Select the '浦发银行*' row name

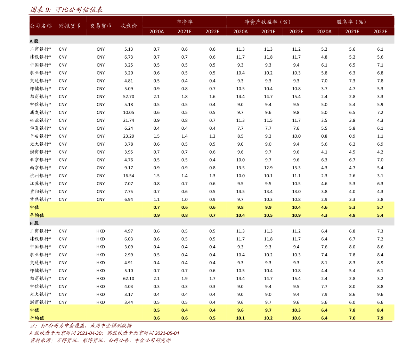[40, 112]
